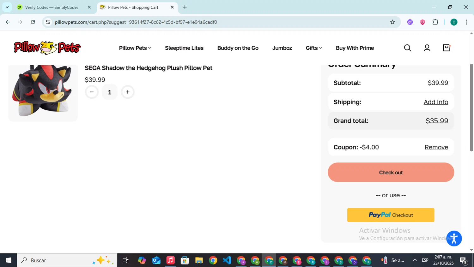Click the red shield extension icon

(422, 22)
